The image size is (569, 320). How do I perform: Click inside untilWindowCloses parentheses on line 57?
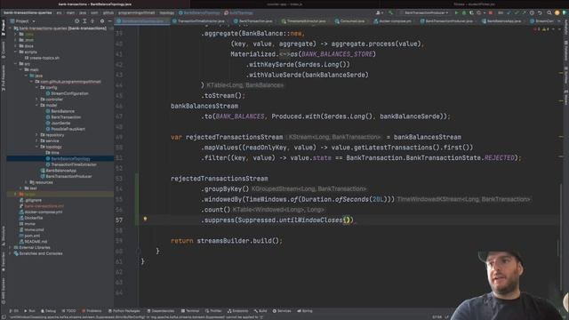[347, 220]
